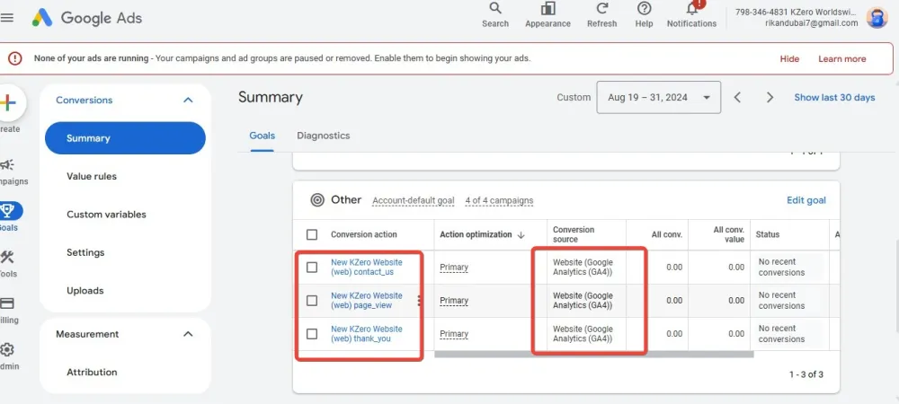Check the thank_you conversion row
Screen dimensions: 899x404
312,334
